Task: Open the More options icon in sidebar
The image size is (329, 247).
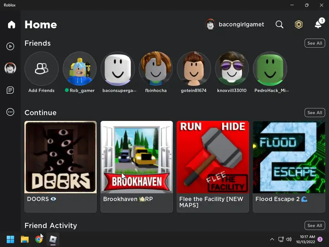Action: pos(10,112)
